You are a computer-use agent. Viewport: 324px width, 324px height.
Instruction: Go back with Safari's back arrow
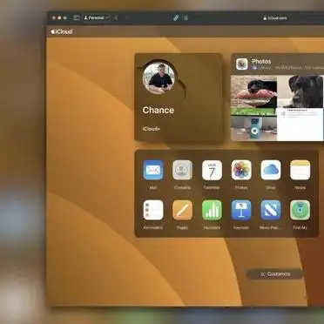pyautogui.click(x=116, y=18)
